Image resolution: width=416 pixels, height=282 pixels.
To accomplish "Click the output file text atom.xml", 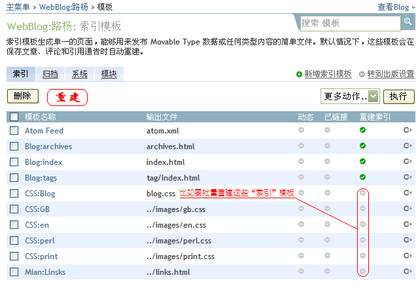I will (x=163, y=131).
